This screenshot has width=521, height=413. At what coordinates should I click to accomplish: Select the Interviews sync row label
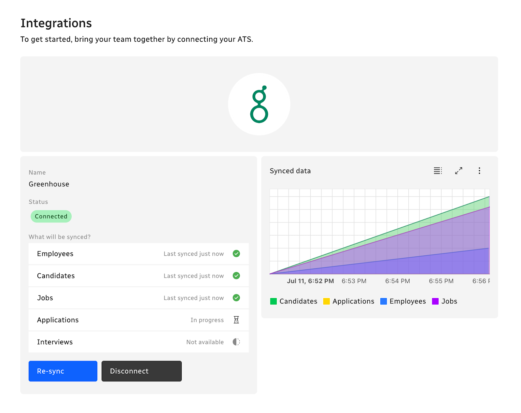(55, 342)
